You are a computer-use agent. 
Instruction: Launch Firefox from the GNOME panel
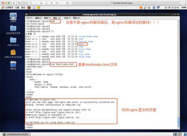point(29,7)
